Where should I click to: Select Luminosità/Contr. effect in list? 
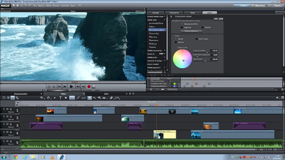tap(156, 23)
